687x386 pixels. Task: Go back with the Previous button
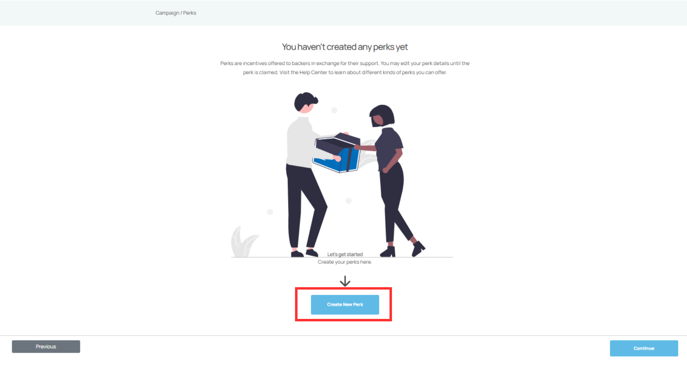point(46,346)
